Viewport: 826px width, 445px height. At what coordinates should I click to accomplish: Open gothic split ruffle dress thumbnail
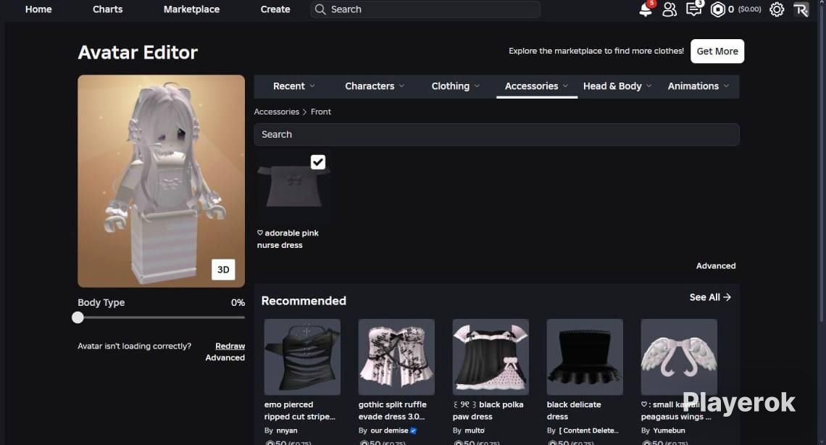396,357
